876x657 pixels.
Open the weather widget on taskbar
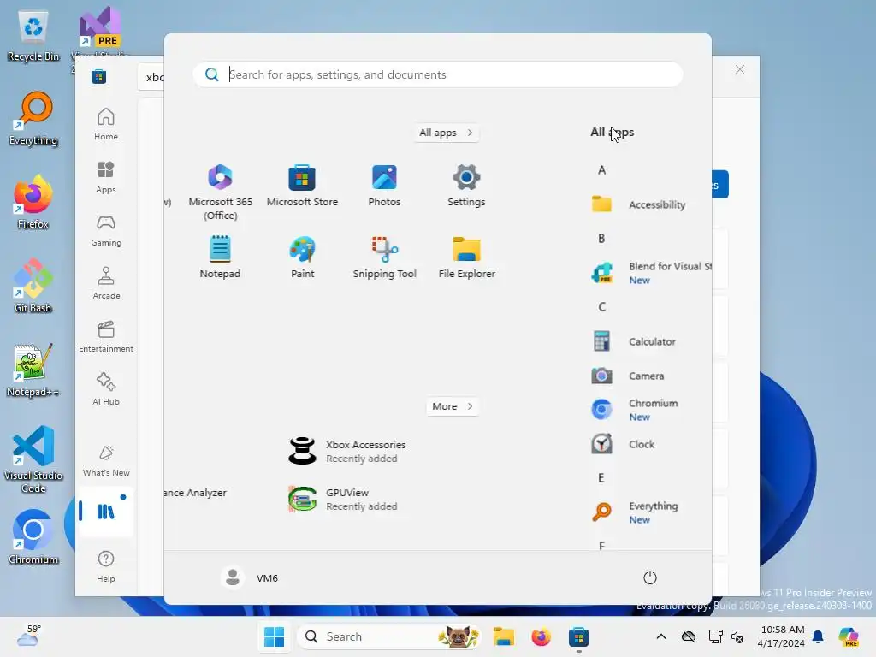click(x=29, y=636)
